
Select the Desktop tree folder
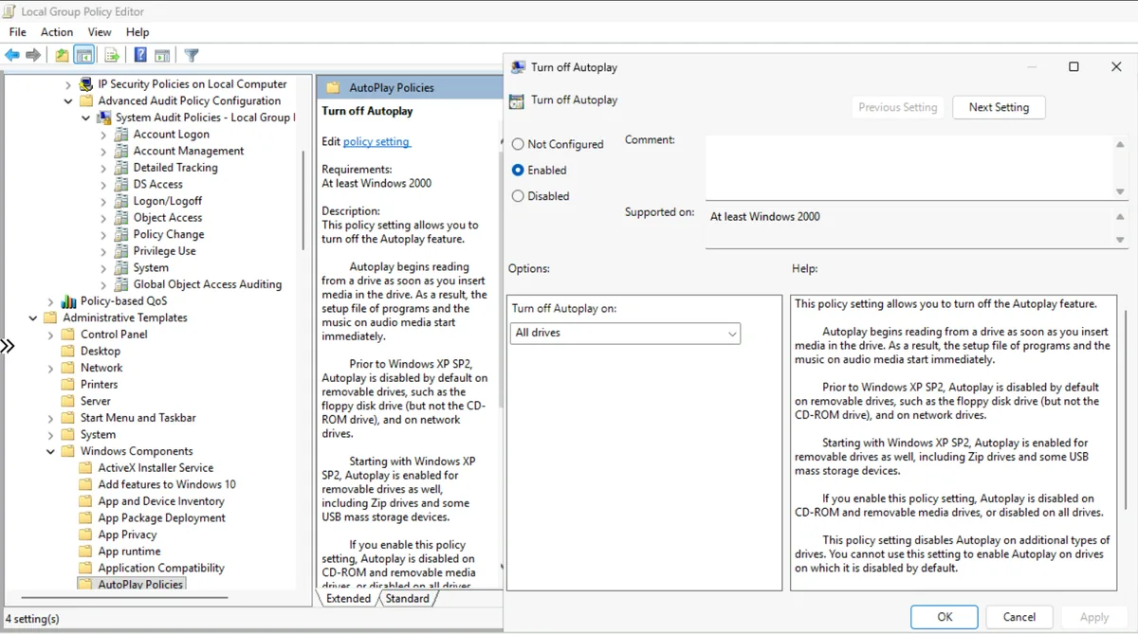point(101,351)
